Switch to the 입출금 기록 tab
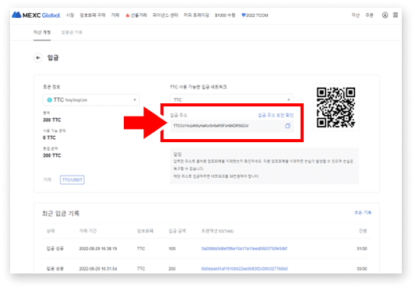The width and height of the screenshot is (415, 289). click(72, 32)
